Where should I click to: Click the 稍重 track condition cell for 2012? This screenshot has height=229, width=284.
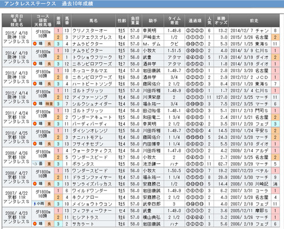[49, 104]
